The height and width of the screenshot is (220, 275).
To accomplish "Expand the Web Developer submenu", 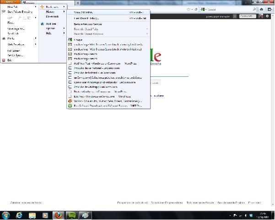I will tap(16, 44).
